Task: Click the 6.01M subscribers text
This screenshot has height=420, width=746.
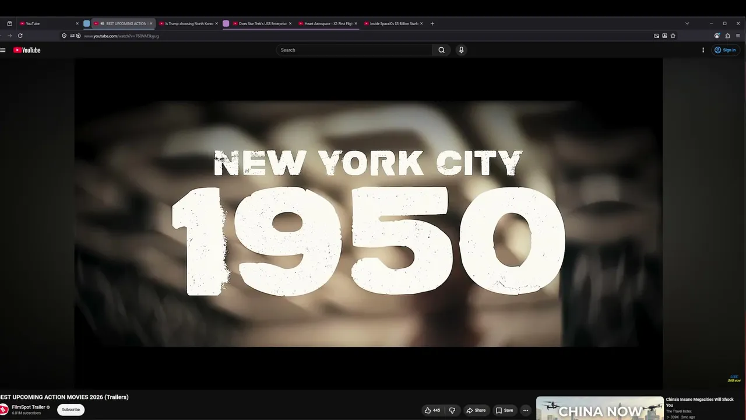Action: [x=26, y=413]
